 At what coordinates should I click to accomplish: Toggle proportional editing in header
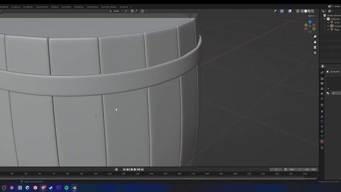tap(142, 11)
